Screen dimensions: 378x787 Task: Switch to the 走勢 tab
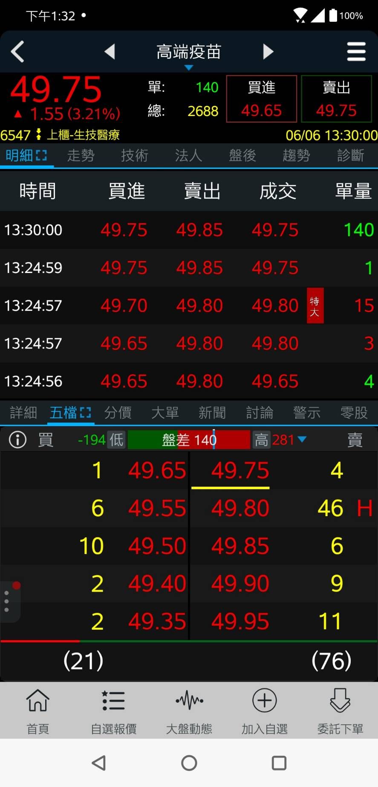[x=81, y=155]
